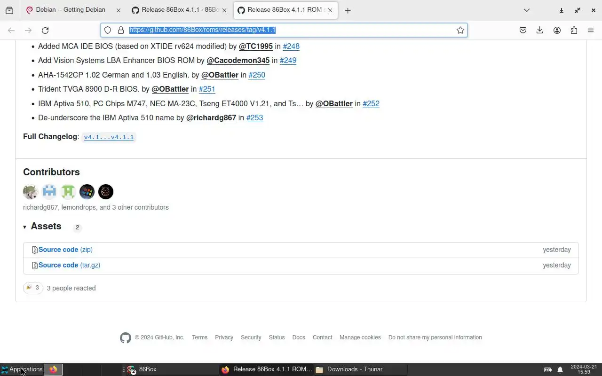Click the site security padlock icon
Image resolution: width=602 pixels, height=376 pixels.
(121, 30)
